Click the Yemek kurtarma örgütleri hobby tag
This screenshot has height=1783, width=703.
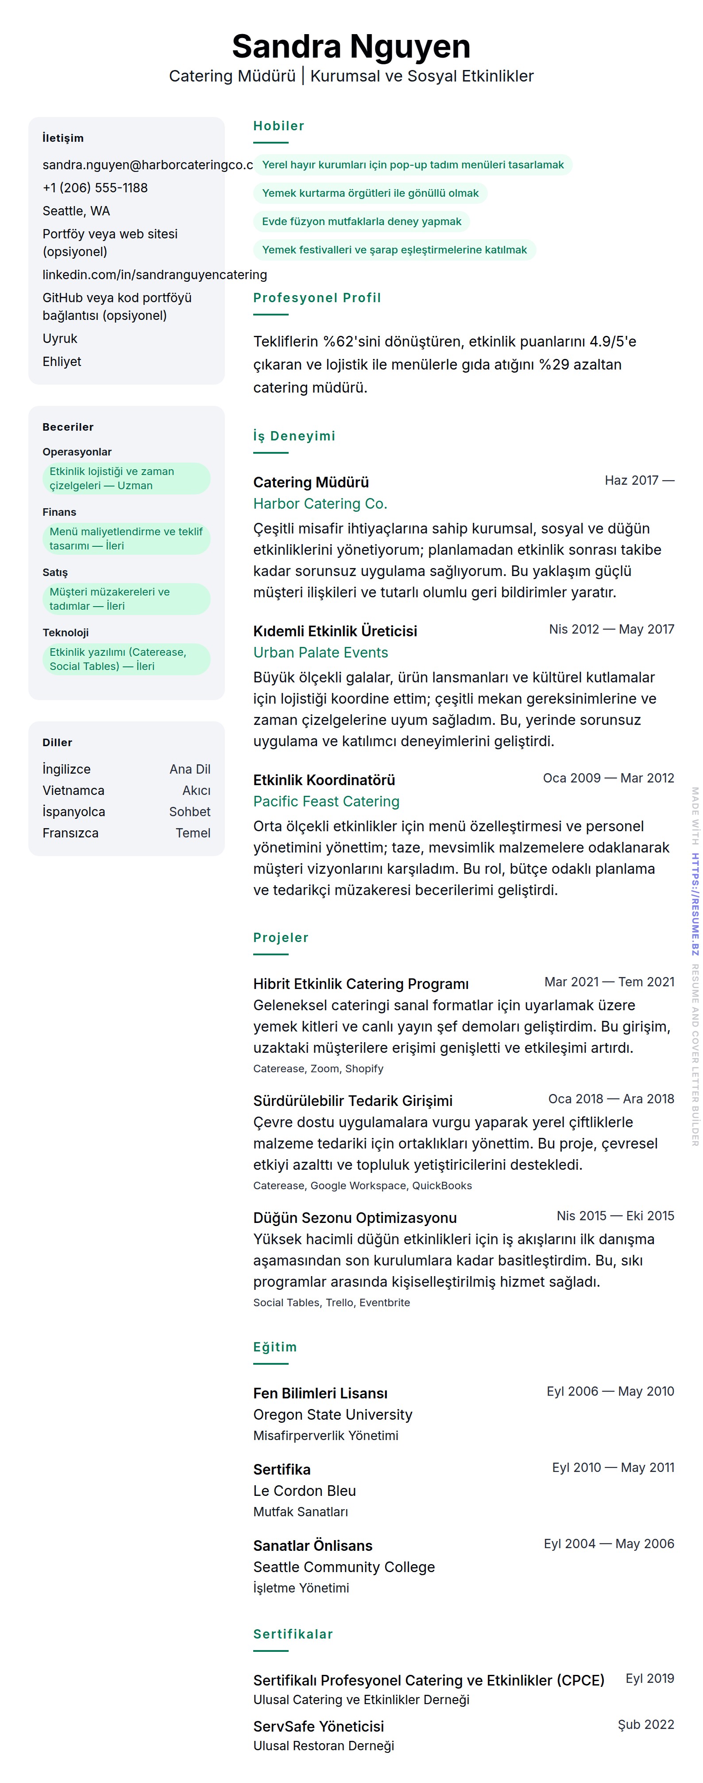tap(370, 193)
